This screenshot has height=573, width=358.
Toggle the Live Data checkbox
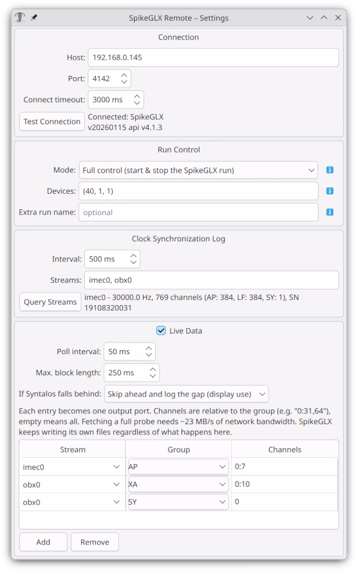[161, 331]
